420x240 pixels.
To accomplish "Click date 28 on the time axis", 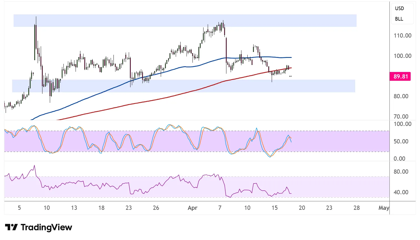I will (x=356, y=208).
